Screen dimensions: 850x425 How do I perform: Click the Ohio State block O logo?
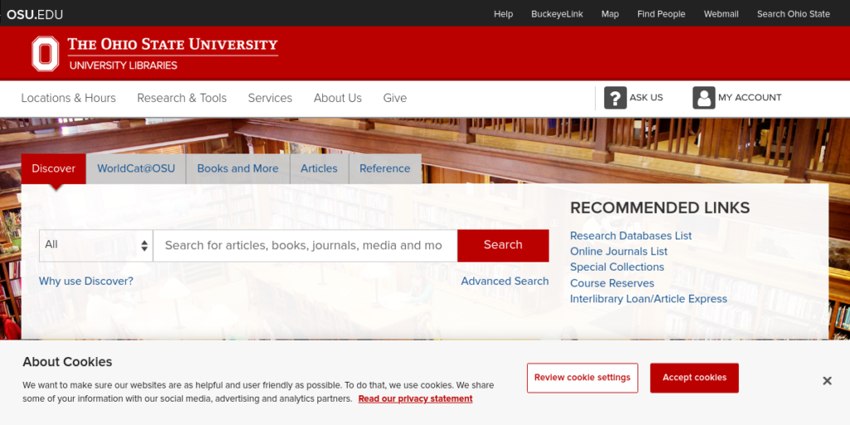coord(45,54)
